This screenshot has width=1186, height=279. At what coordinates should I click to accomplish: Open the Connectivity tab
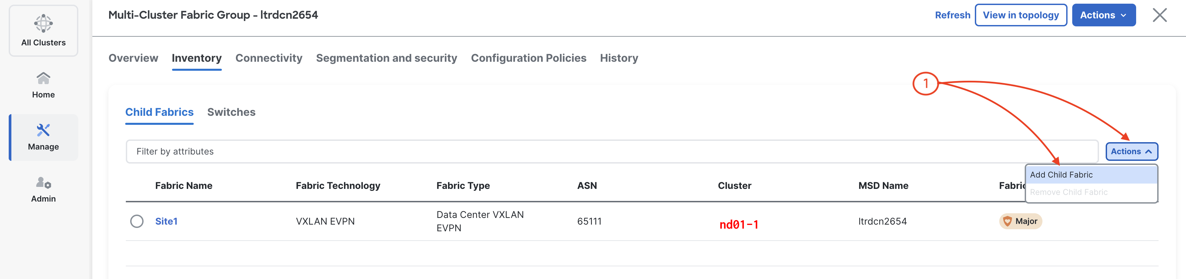[268, 58]
